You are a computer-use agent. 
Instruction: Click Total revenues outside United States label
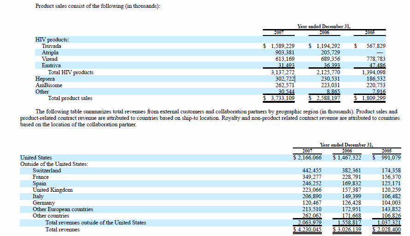(96, 223)
